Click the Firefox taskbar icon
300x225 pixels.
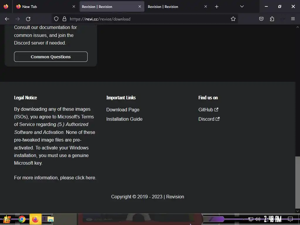[35, 219]
